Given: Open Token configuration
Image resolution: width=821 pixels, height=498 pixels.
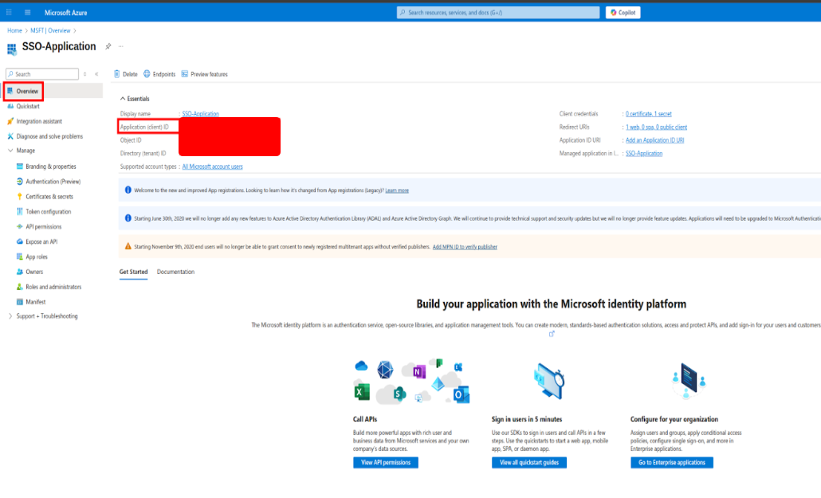Looking at the screenshot, I should tap(48, 212).
